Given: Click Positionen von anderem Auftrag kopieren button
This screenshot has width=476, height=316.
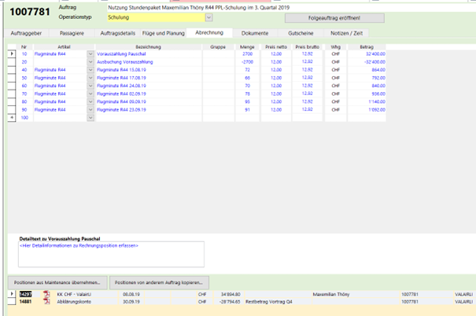Looking at the screenshot, I should [x=159, y=281].
